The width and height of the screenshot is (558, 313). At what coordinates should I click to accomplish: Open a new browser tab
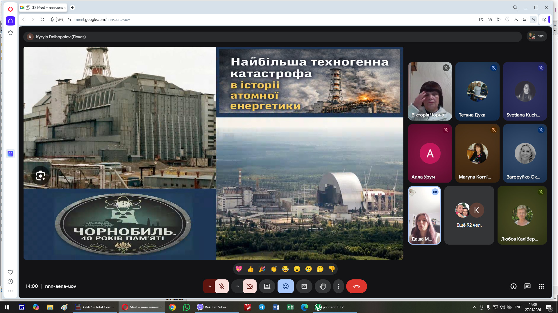tap(72, 8)
